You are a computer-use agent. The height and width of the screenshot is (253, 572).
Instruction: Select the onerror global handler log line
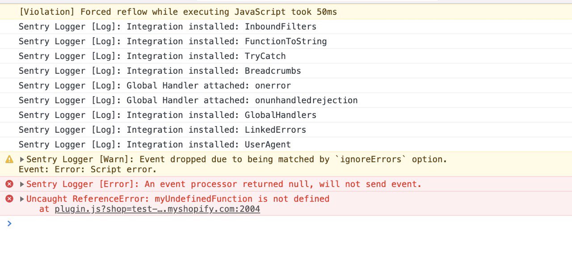286,86
